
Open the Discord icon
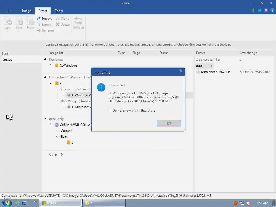point(266,11)
